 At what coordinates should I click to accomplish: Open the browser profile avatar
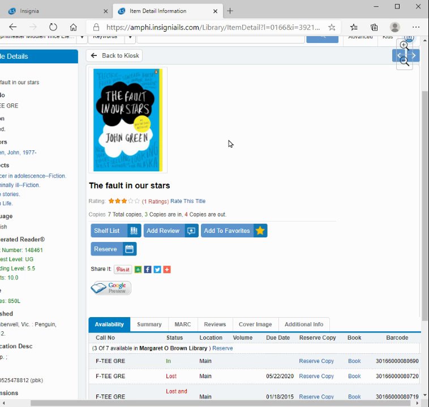pos(395,27)
